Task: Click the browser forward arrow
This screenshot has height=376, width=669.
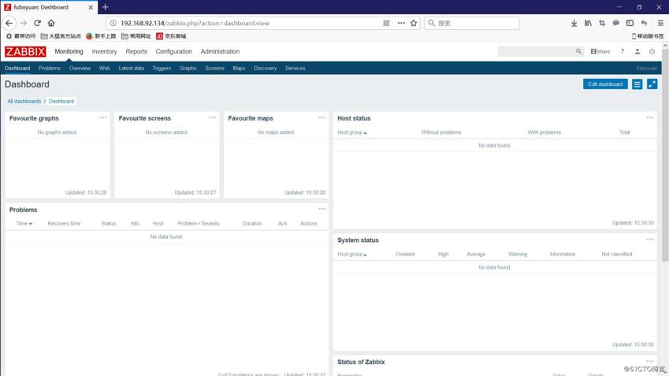Action: coord(24,23)
